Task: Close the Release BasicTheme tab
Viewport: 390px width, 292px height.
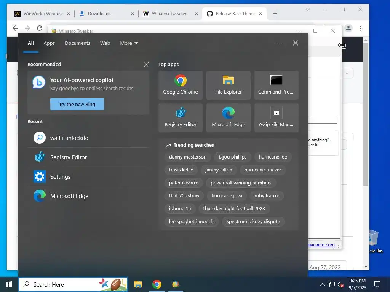Action: 261,14
